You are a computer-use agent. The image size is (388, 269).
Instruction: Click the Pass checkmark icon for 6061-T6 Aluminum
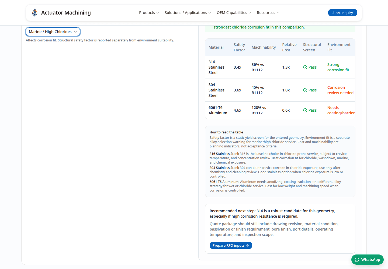(x=305, y=110)
